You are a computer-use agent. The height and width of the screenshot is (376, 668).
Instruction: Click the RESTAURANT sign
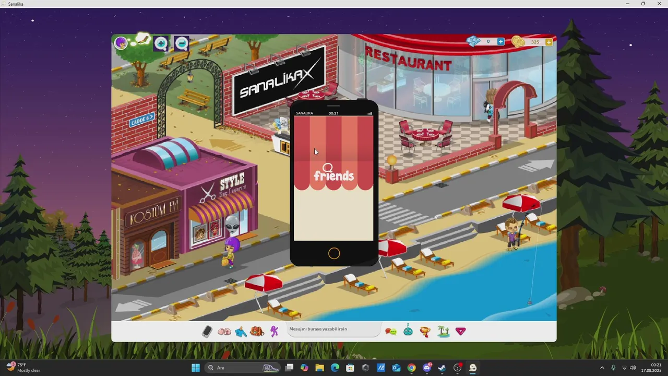pos(408,57)
